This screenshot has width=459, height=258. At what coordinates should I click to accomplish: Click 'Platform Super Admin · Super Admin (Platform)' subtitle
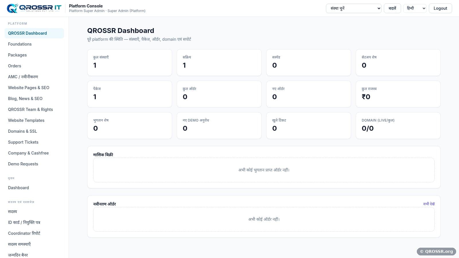click(x=107, y=11)
